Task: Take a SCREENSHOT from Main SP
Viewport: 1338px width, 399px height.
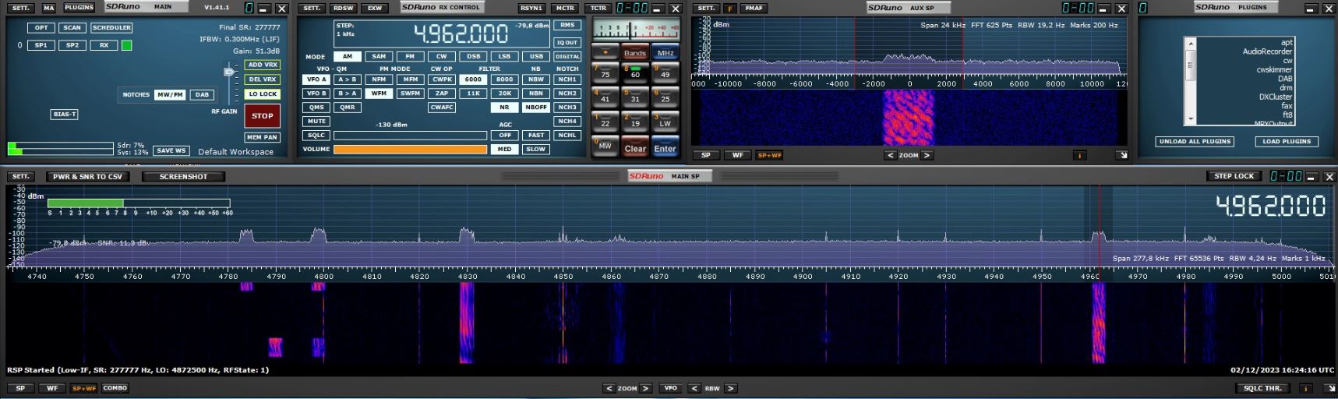Action: [x=183, y=176]
